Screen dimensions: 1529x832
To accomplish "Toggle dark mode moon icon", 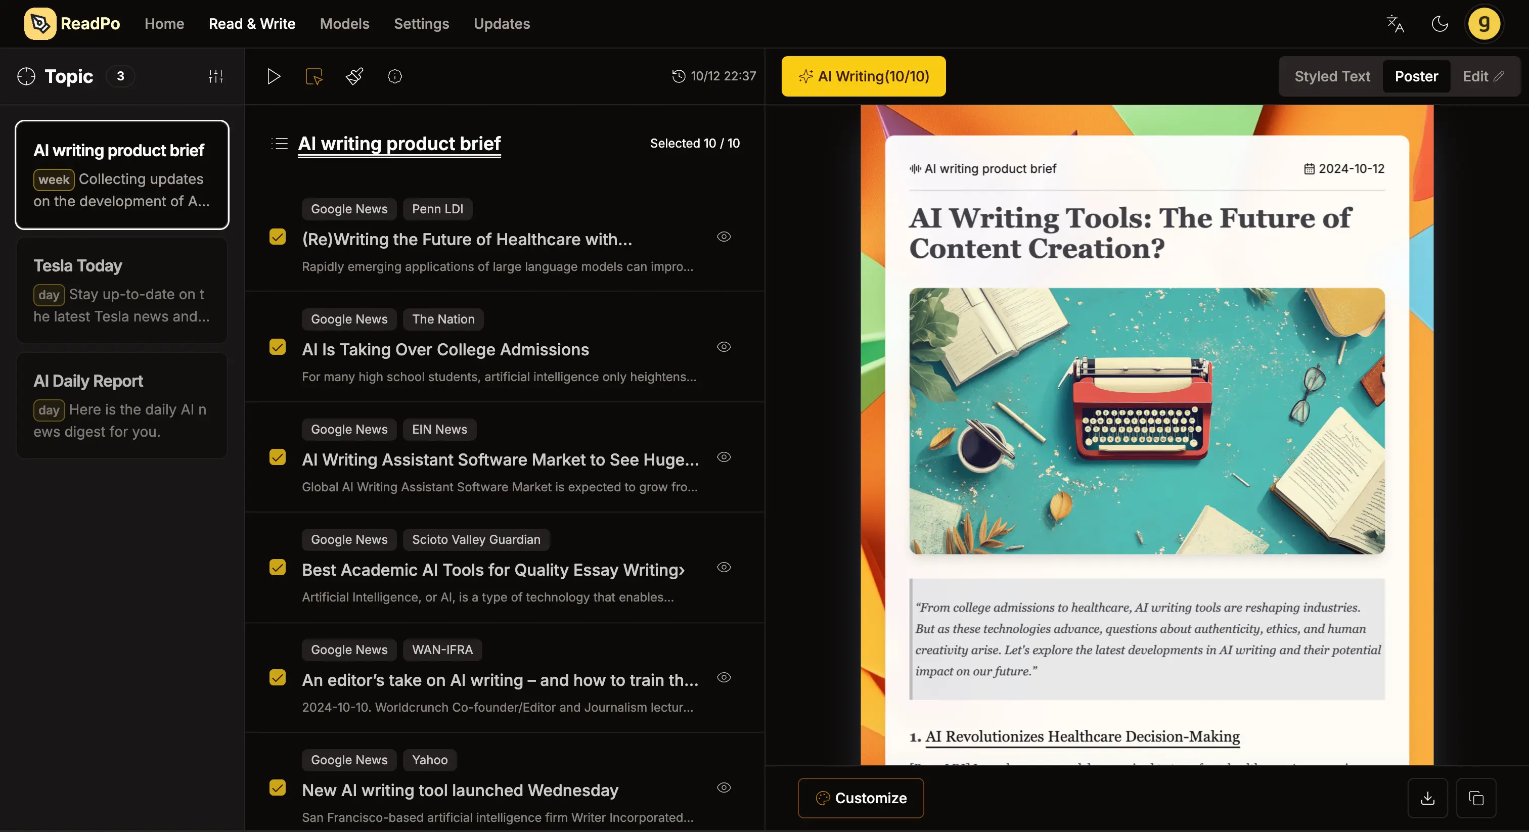I will (1440, 24).
